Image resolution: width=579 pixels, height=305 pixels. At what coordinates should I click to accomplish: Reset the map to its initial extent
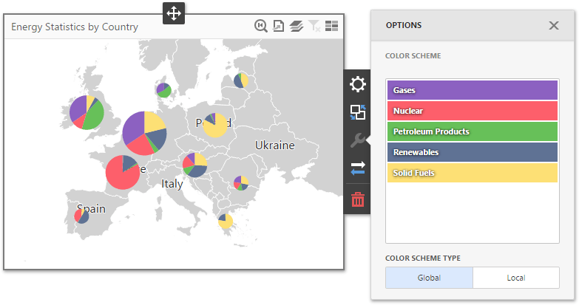pyautogui.click(x=260, y=27)
